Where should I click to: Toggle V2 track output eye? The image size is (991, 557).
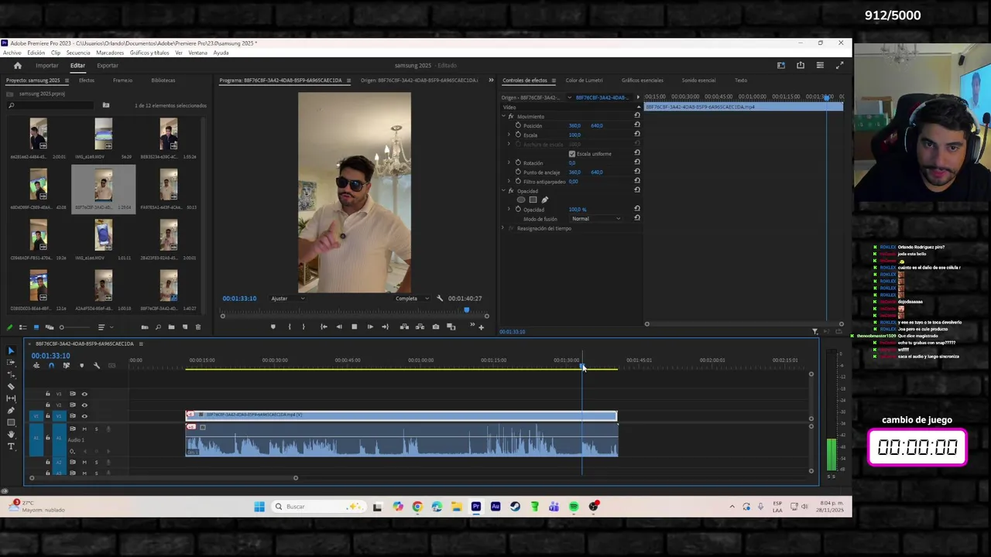click(84, 405)
